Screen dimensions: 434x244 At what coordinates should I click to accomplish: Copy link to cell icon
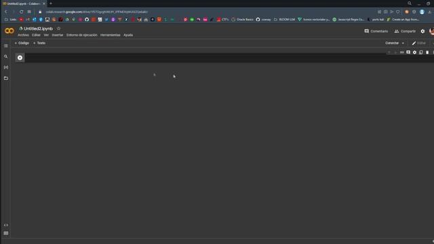[x=402, y=52]
